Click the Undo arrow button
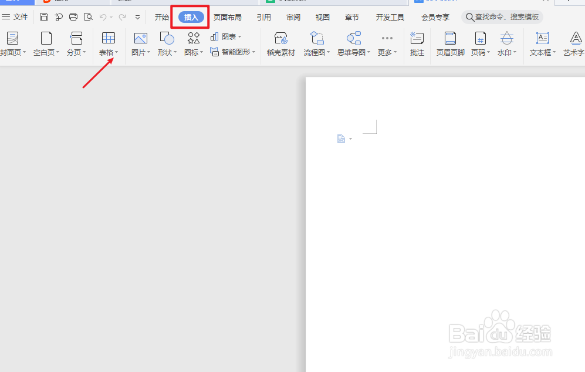 click(103, 16)
